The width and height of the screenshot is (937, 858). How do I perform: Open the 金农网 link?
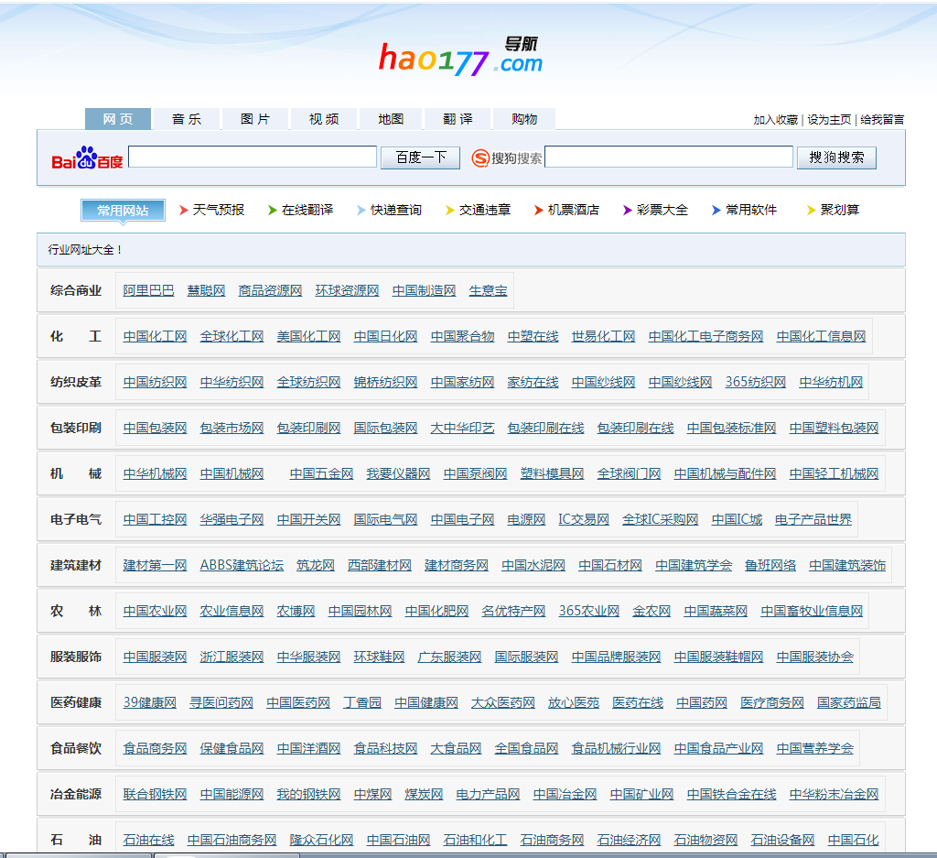coord(652,611)
